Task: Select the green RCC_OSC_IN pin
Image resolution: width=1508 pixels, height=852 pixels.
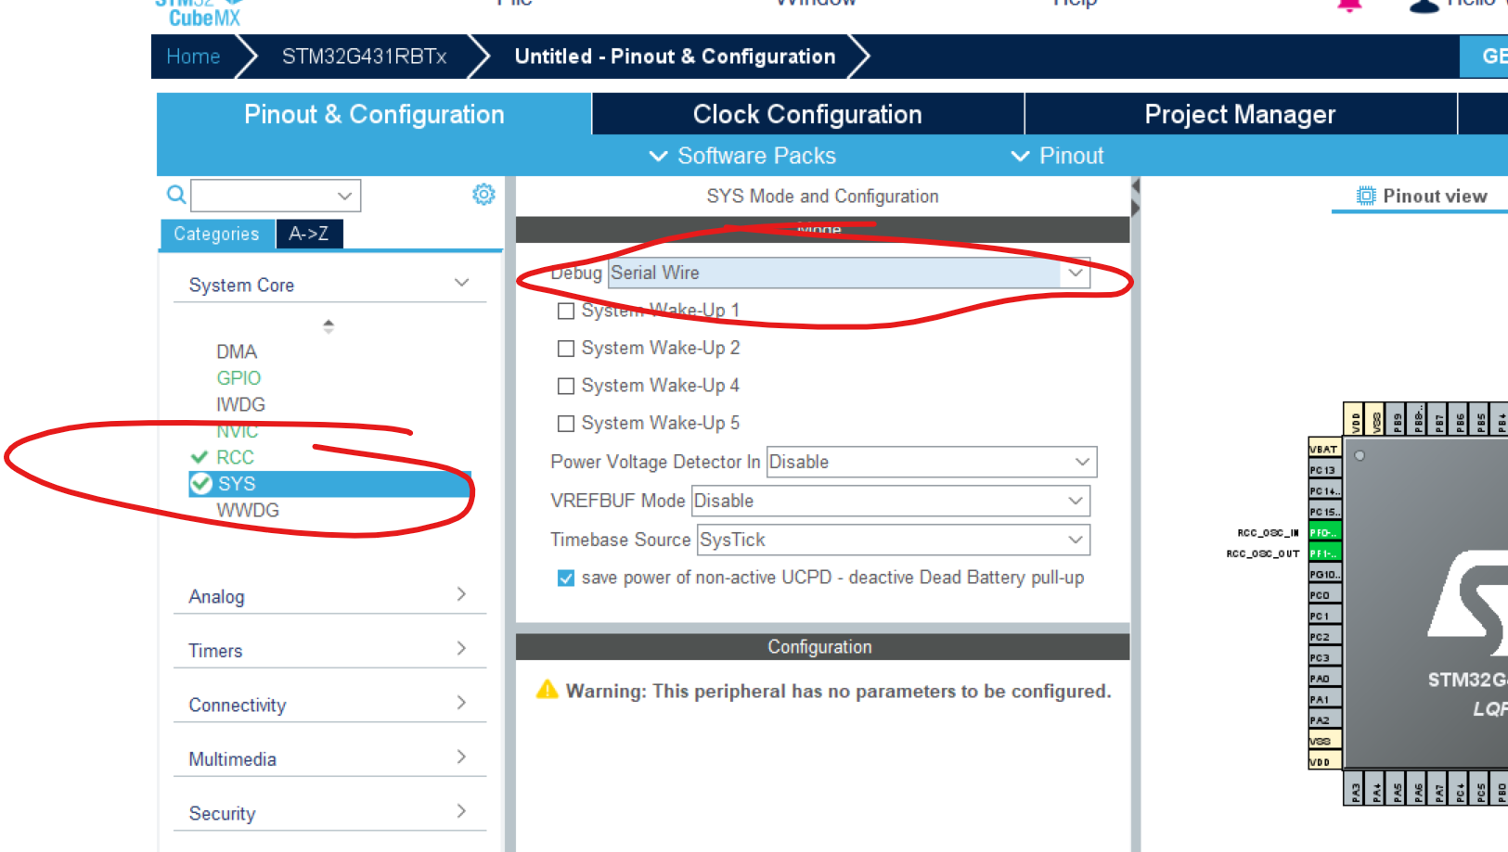Action: (x=1324, y=532)
